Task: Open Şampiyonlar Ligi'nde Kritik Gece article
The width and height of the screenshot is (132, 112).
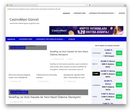Action: pyautogui.click(x=74, y=76)
